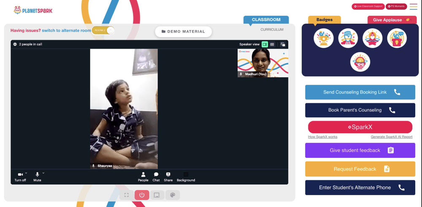Image resolution: width=422 pixels, height=207 pixels.
Task: Switch to speaker view layout icon
Action: [265, 44]
